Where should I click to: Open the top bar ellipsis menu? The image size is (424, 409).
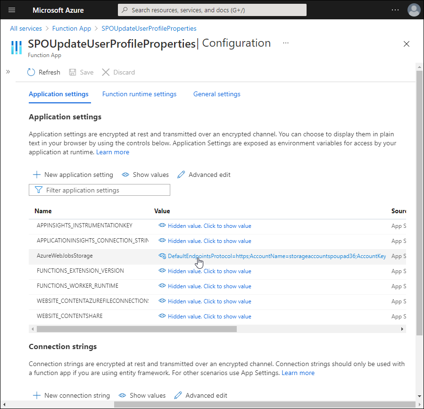[x=395, y=10]
